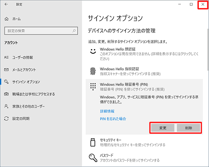Image resolution: width=209 pixels, height=167 pixels.
Task: Close the Settings window
Action: pos(203,5)
